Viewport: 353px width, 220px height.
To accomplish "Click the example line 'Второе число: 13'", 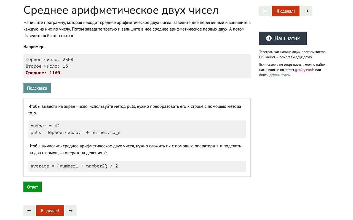I will (47, 66).
